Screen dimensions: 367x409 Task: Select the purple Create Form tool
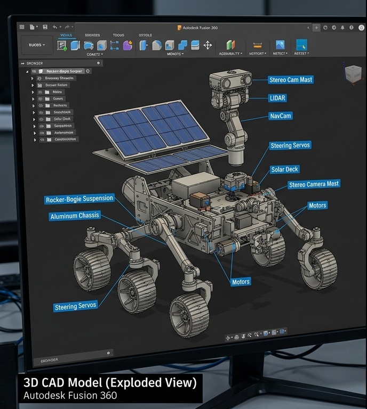click(x=127, y=45)
